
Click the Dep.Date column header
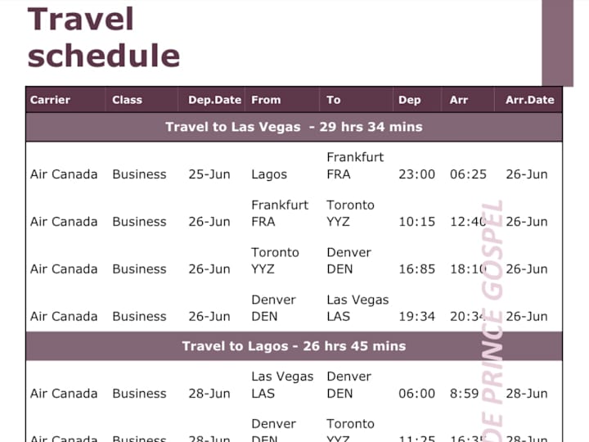tap(214, 100)
